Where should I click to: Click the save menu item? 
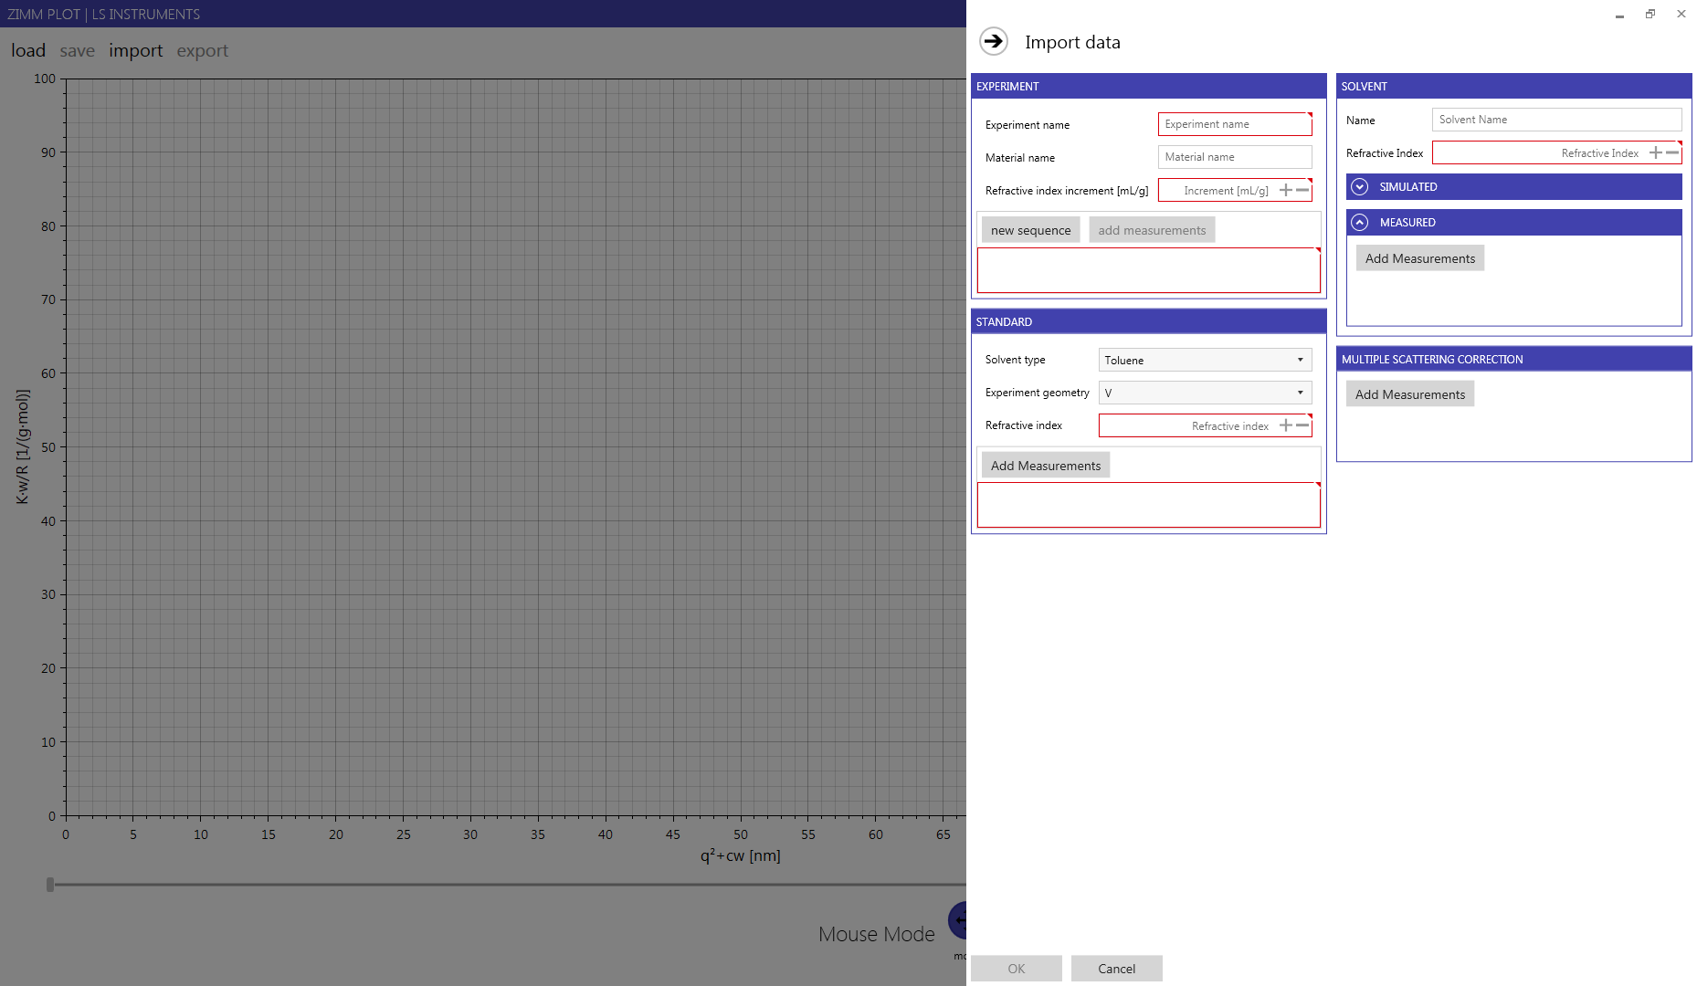point(77,50)
